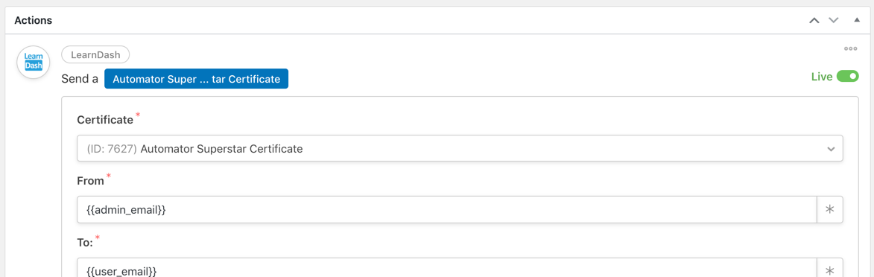This screenshot has width=874, height=277.
Task: Toggle the Live switch off
Action: click(848, 77)
